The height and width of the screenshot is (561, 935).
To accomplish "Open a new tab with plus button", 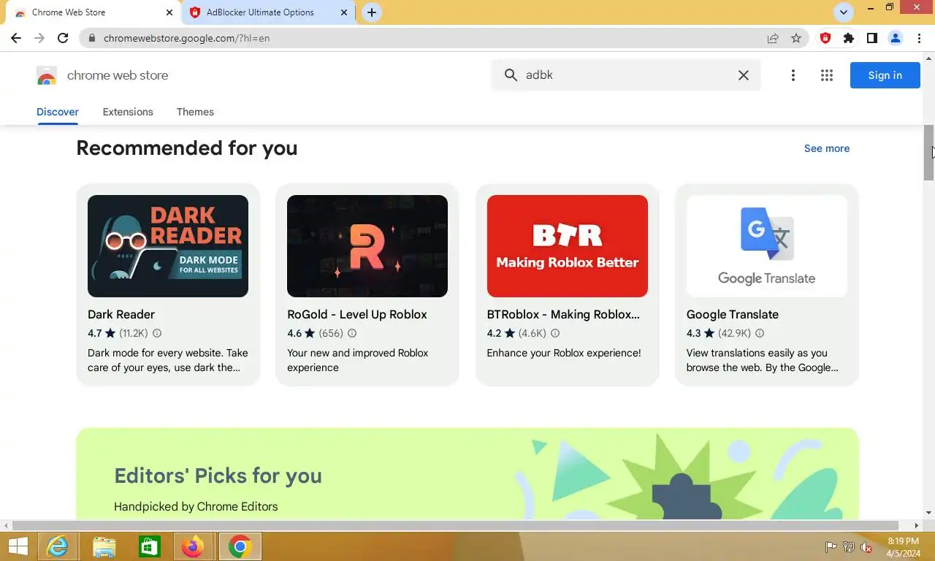I will (x=372, y=12).
